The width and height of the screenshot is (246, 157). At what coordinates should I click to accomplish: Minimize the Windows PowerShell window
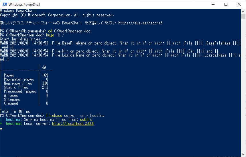click(x=213, y=4)
